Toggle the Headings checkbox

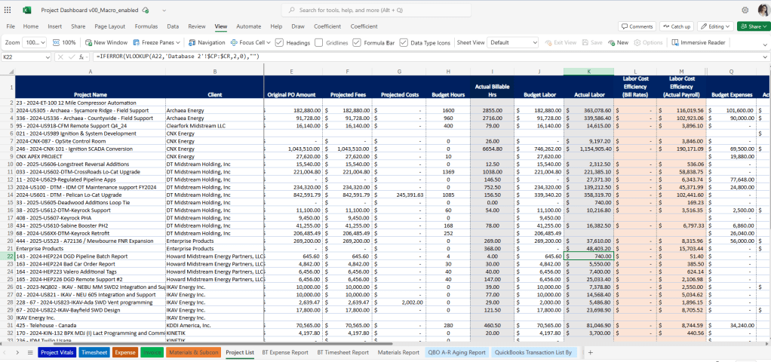(279, 43)
